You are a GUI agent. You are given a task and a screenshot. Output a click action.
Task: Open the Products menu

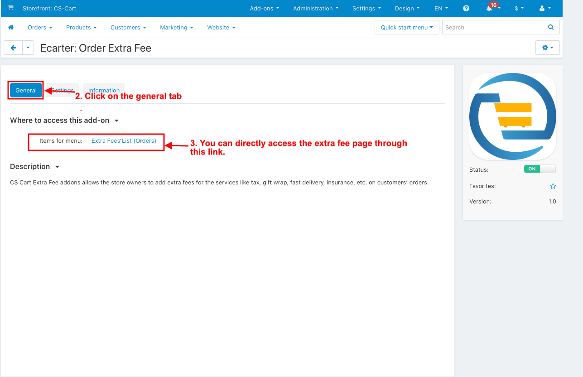[x=82, y=28]
